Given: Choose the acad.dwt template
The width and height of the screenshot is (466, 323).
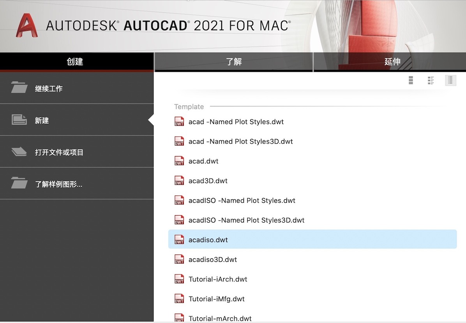Looking at the screenshot, I should click(x=312, y=161).
